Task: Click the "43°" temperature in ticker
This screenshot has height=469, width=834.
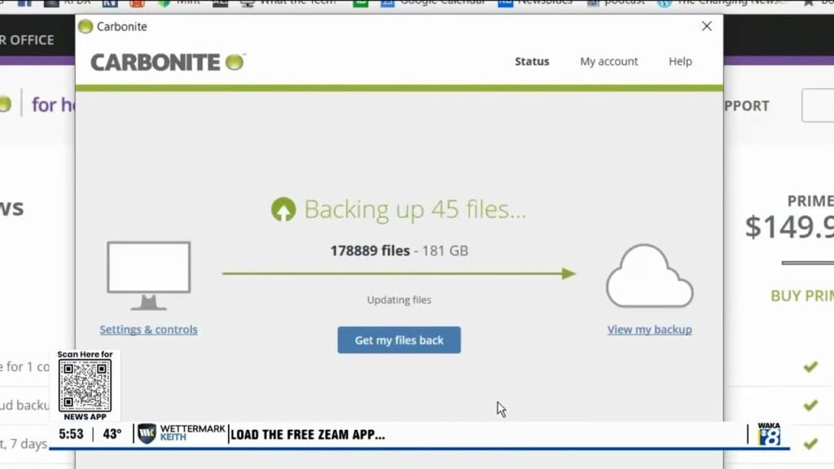Action: pyautogui.click(x=112, y=434)
